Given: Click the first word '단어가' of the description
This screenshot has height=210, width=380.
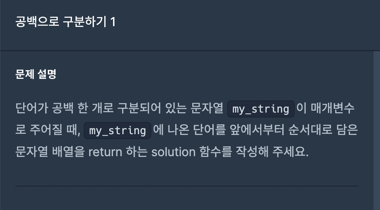Looking at the screenshot, I should click(32, 108).
